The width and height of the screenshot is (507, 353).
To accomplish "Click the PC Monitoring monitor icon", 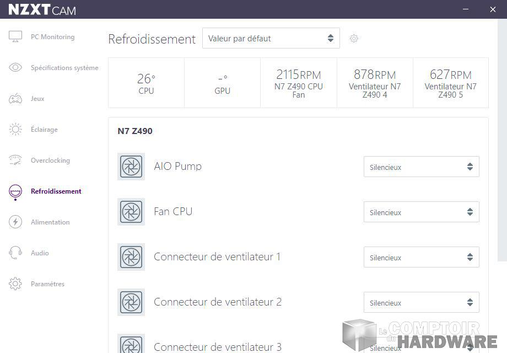I will coord(15,37).
